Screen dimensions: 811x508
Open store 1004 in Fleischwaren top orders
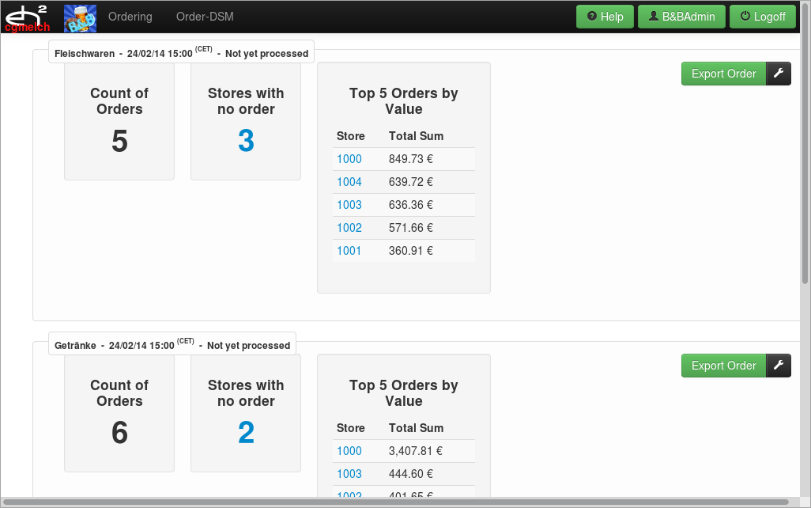pyautogui.click(x=349, y=182)
